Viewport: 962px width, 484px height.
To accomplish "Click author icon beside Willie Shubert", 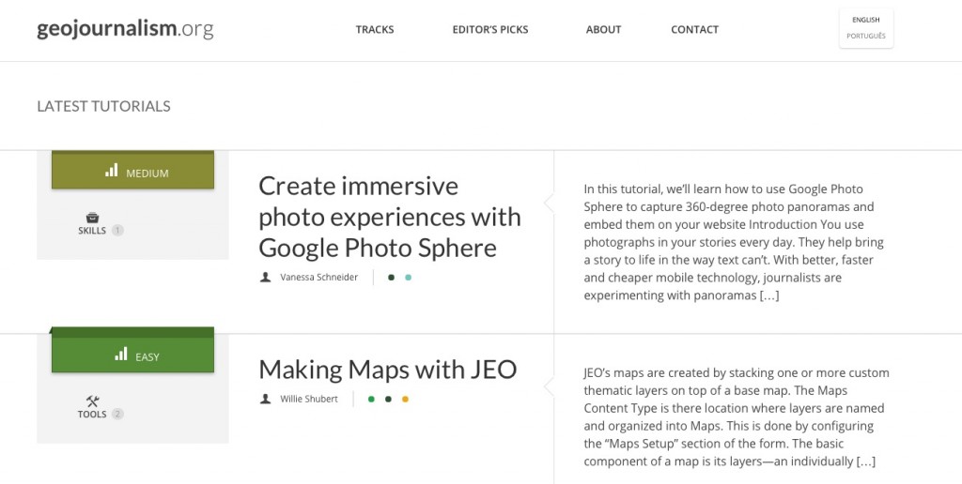I will coord(266,400).
